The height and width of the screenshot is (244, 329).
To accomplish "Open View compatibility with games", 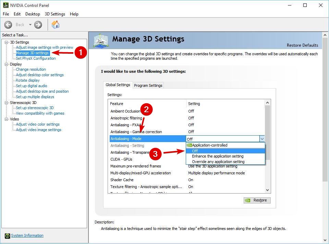I will pyautogui.click(x=40, y=113).
